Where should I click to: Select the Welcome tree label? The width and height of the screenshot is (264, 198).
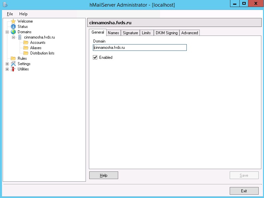click(25, 21)
